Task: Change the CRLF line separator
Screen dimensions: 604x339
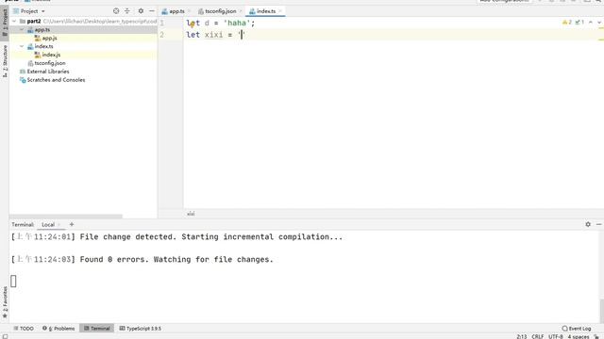Action: pyautogui.click(x=538, y=336)
